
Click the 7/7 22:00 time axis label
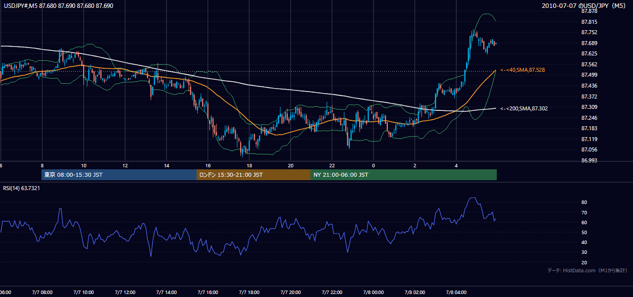click(332, 293)
